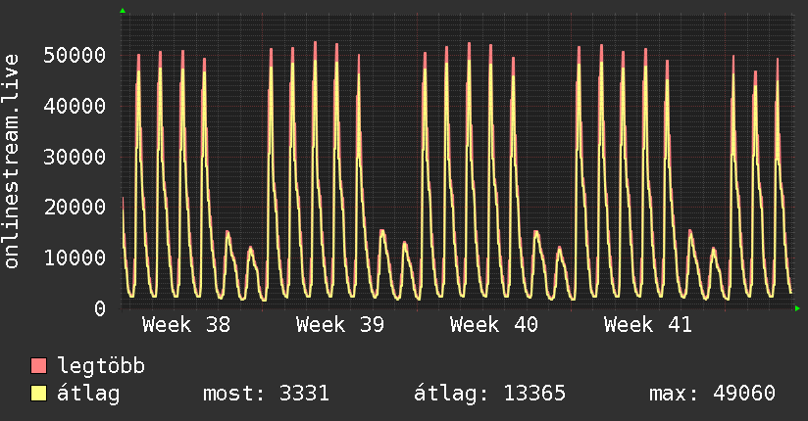Select the legtöbb legend label
The image size is (808, 421).
101,366
